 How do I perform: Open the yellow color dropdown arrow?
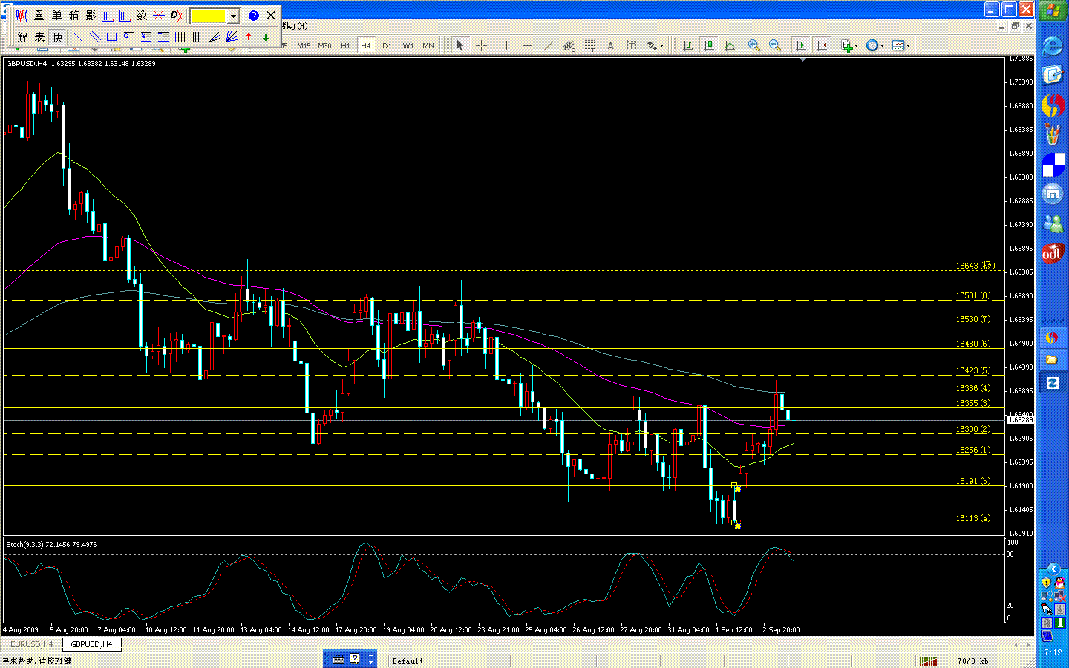233,16
